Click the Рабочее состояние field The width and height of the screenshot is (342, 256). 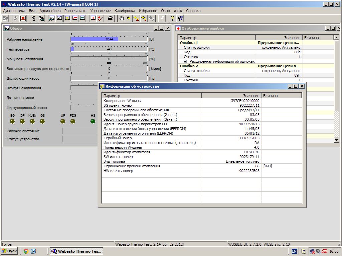point(80,131)
